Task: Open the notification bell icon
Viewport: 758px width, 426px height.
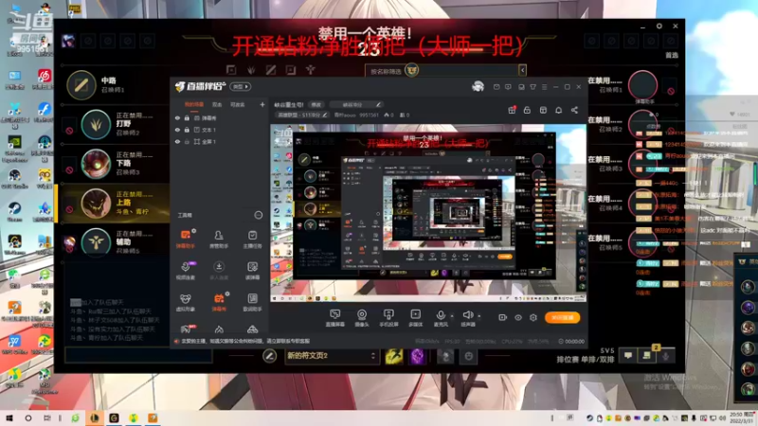Action: tap(558, 110)
